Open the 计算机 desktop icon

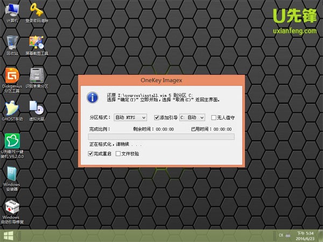point(12,12)
